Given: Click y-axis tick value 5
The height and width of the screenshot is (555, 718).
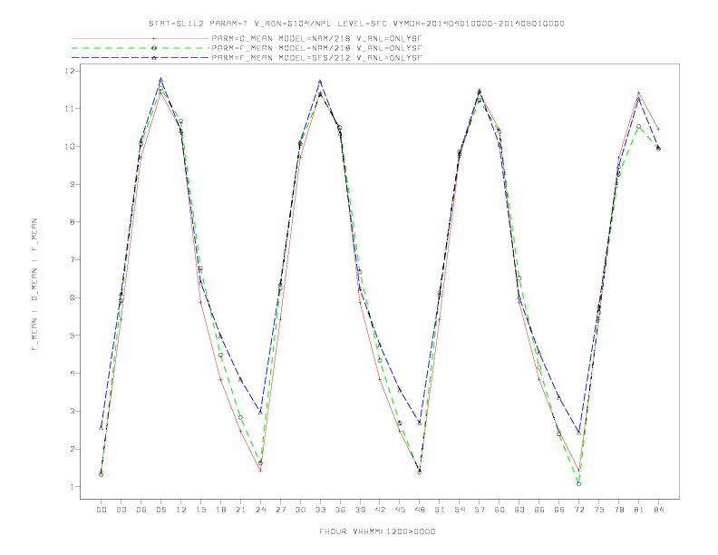Looking at the screenshot, I should click(x=72, y=336).
